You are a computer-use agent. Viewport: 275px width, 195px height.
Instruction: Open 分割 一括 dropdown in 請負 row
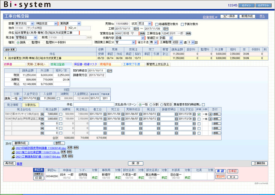[17, 98]
